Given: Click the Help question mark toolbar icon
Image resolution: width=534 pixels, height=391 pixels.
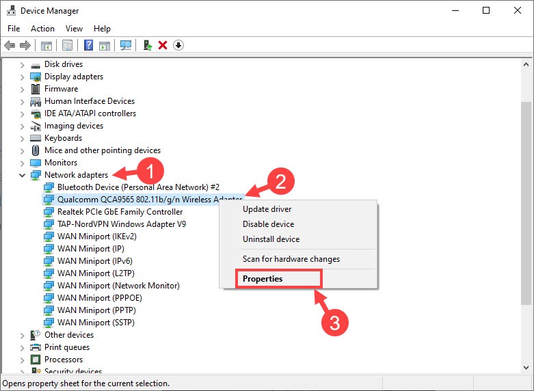Looking at the screenshot, I should 88,46.
